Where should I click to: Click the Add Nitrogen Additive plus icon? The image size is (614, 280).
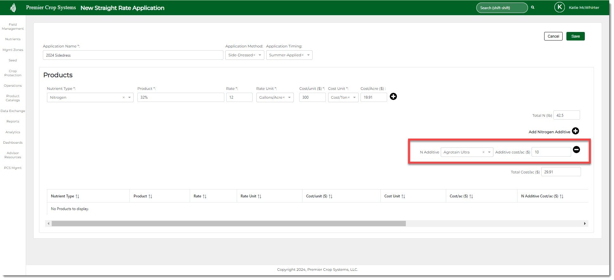click(x=575, y=131)
